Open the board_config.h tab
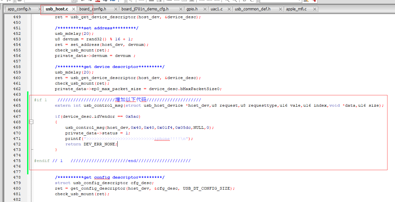The width and height of the screenshot is (395, 202). tap(93, 9)
